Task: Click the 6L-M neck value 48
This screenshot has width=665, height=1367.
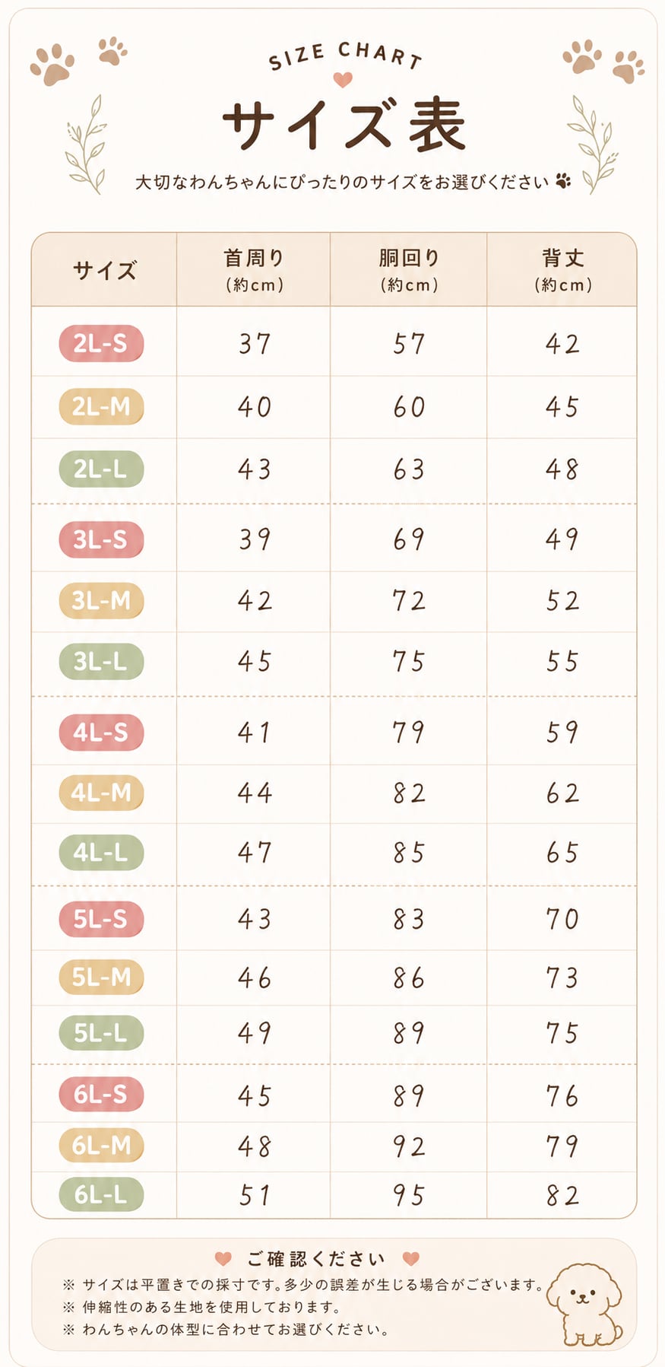Action: (255, 1146)
